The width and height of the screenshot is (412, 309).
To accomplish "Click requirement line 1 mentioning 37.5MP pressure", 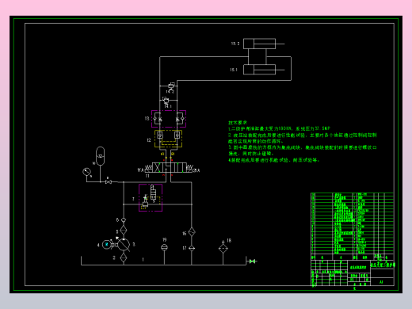I will coord(280,128).
